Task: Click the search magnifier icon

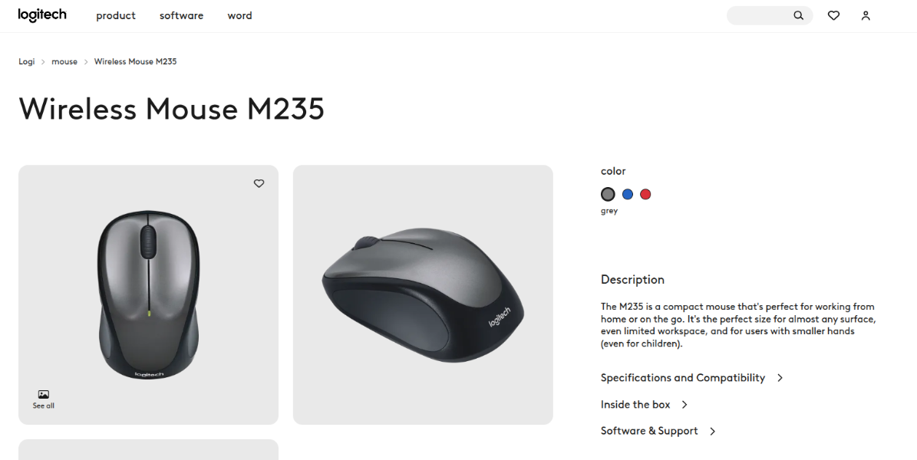Action: point(798,15)
